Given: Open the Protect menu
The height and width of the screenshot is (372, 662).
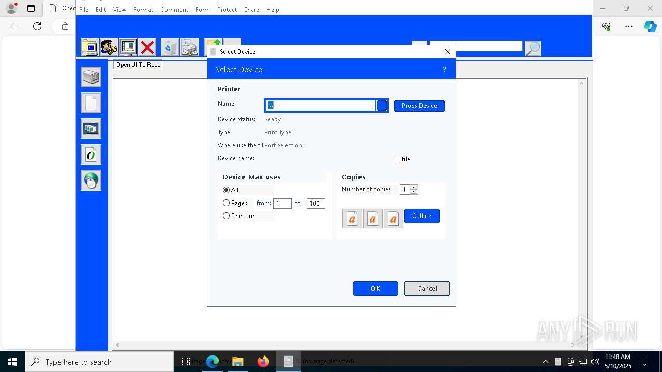Looking at the screenshot, I should pyautogui.click(x=227, y=10).
